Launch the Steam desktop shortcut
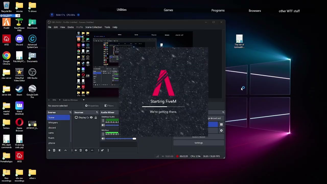327x184 pixels. [19, 91]
